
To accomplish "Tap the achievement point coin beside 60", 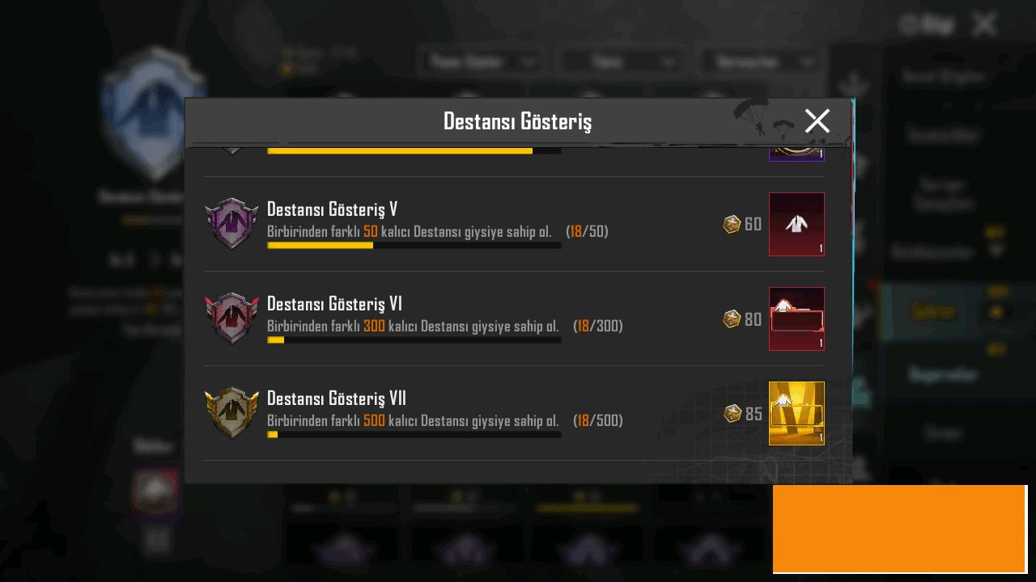I will coord(732,224).
